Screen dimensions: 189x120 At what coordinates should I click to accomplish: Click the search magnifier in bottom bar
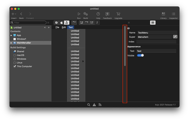pyautogui.click(x=88, y=105)
